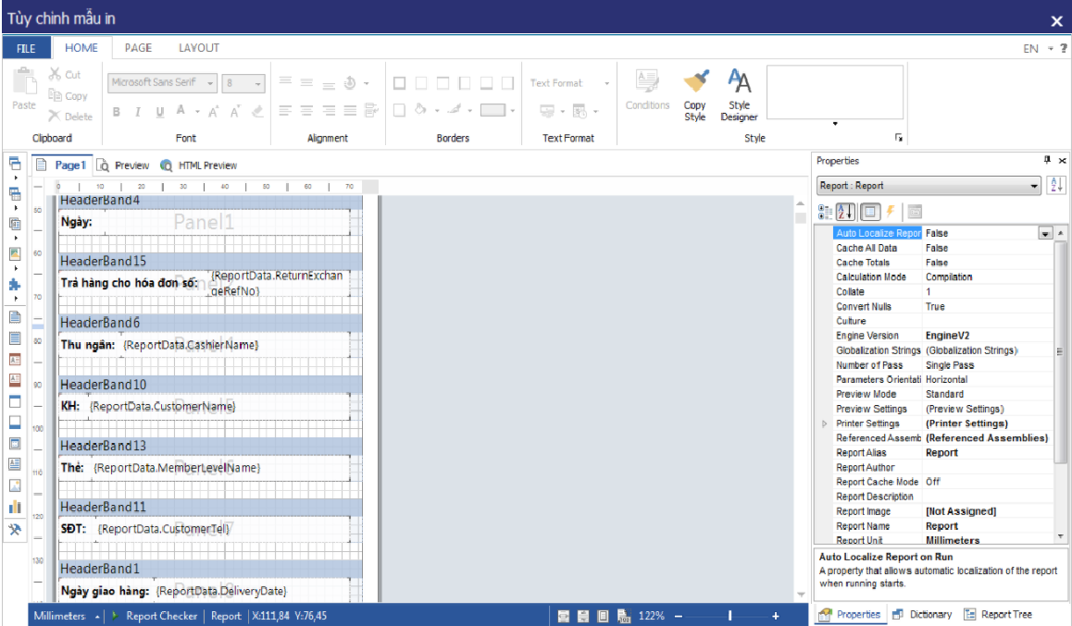
Task: Expand the Printer Settings property group
Action: tap(825, 423)
